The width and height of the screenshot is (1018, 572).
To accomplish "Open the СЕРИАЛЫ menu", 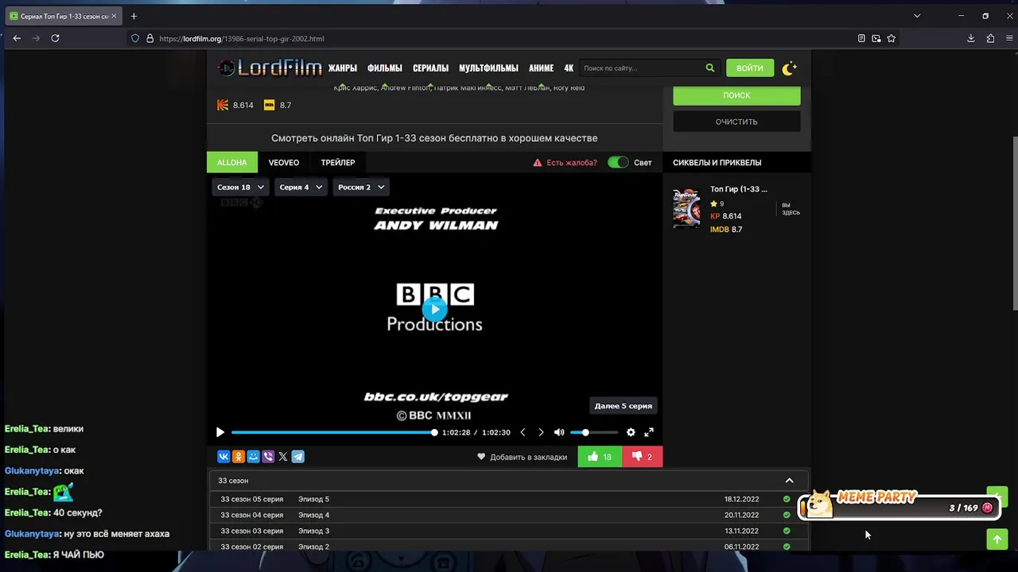I will (430, 68).
